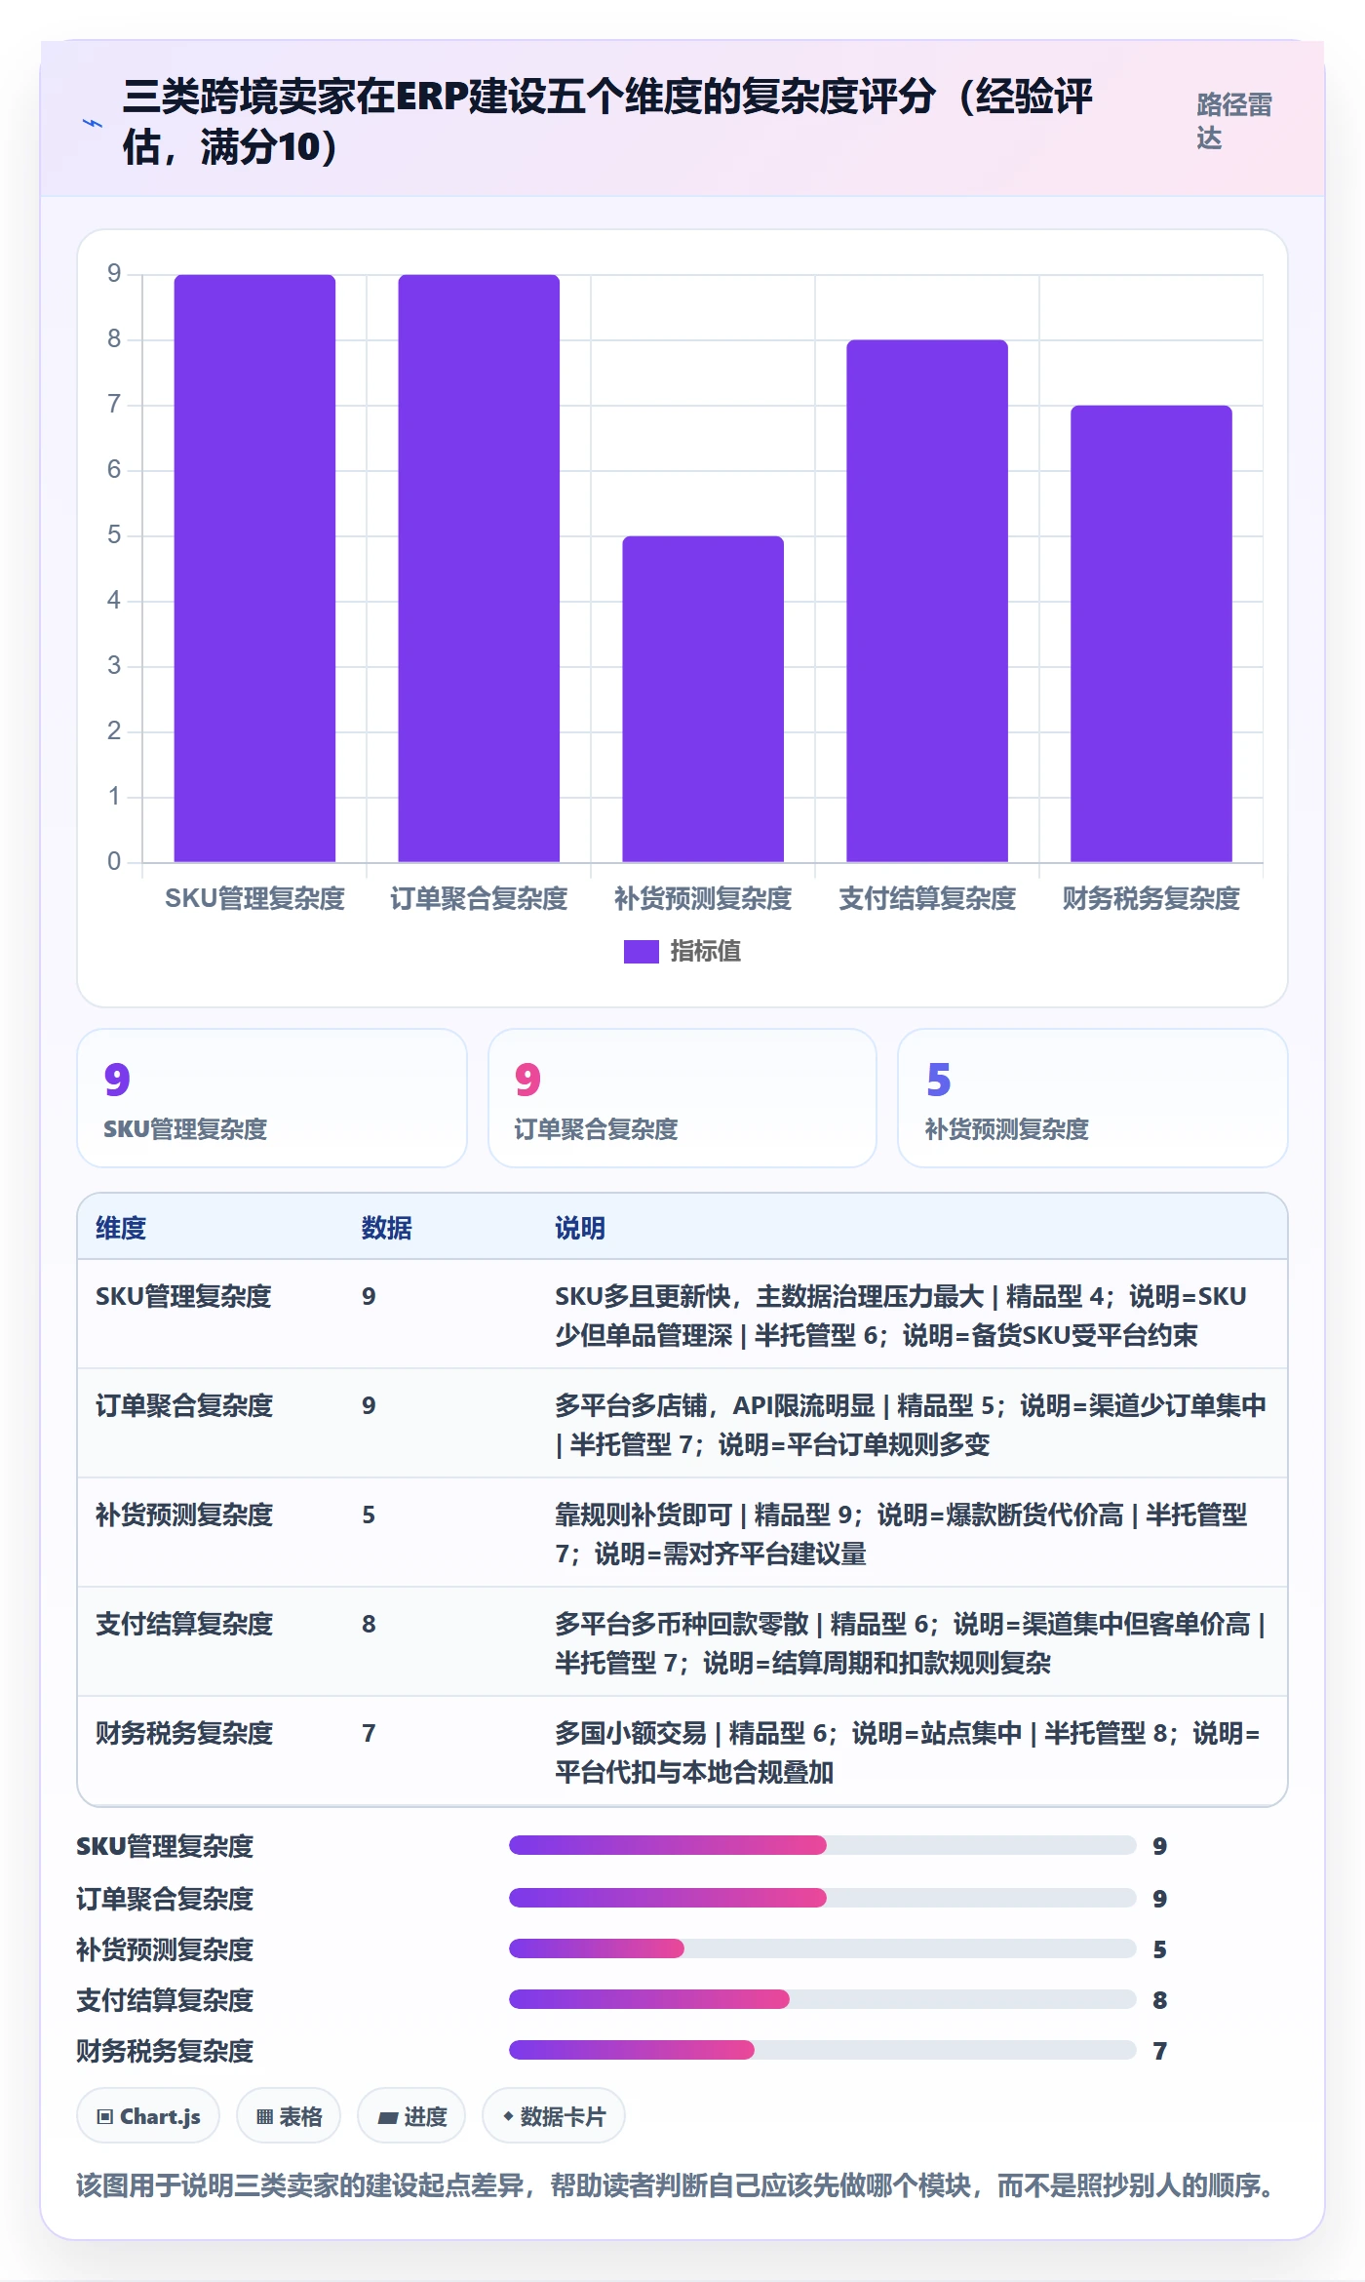
Task: Click the 路径雷达 tag in the header
Action: [1233, 121]
